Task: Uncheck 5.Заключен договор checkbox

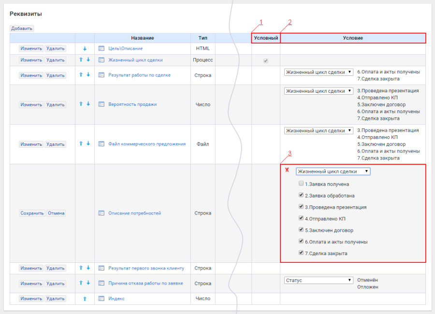Action: pos(301,229)
